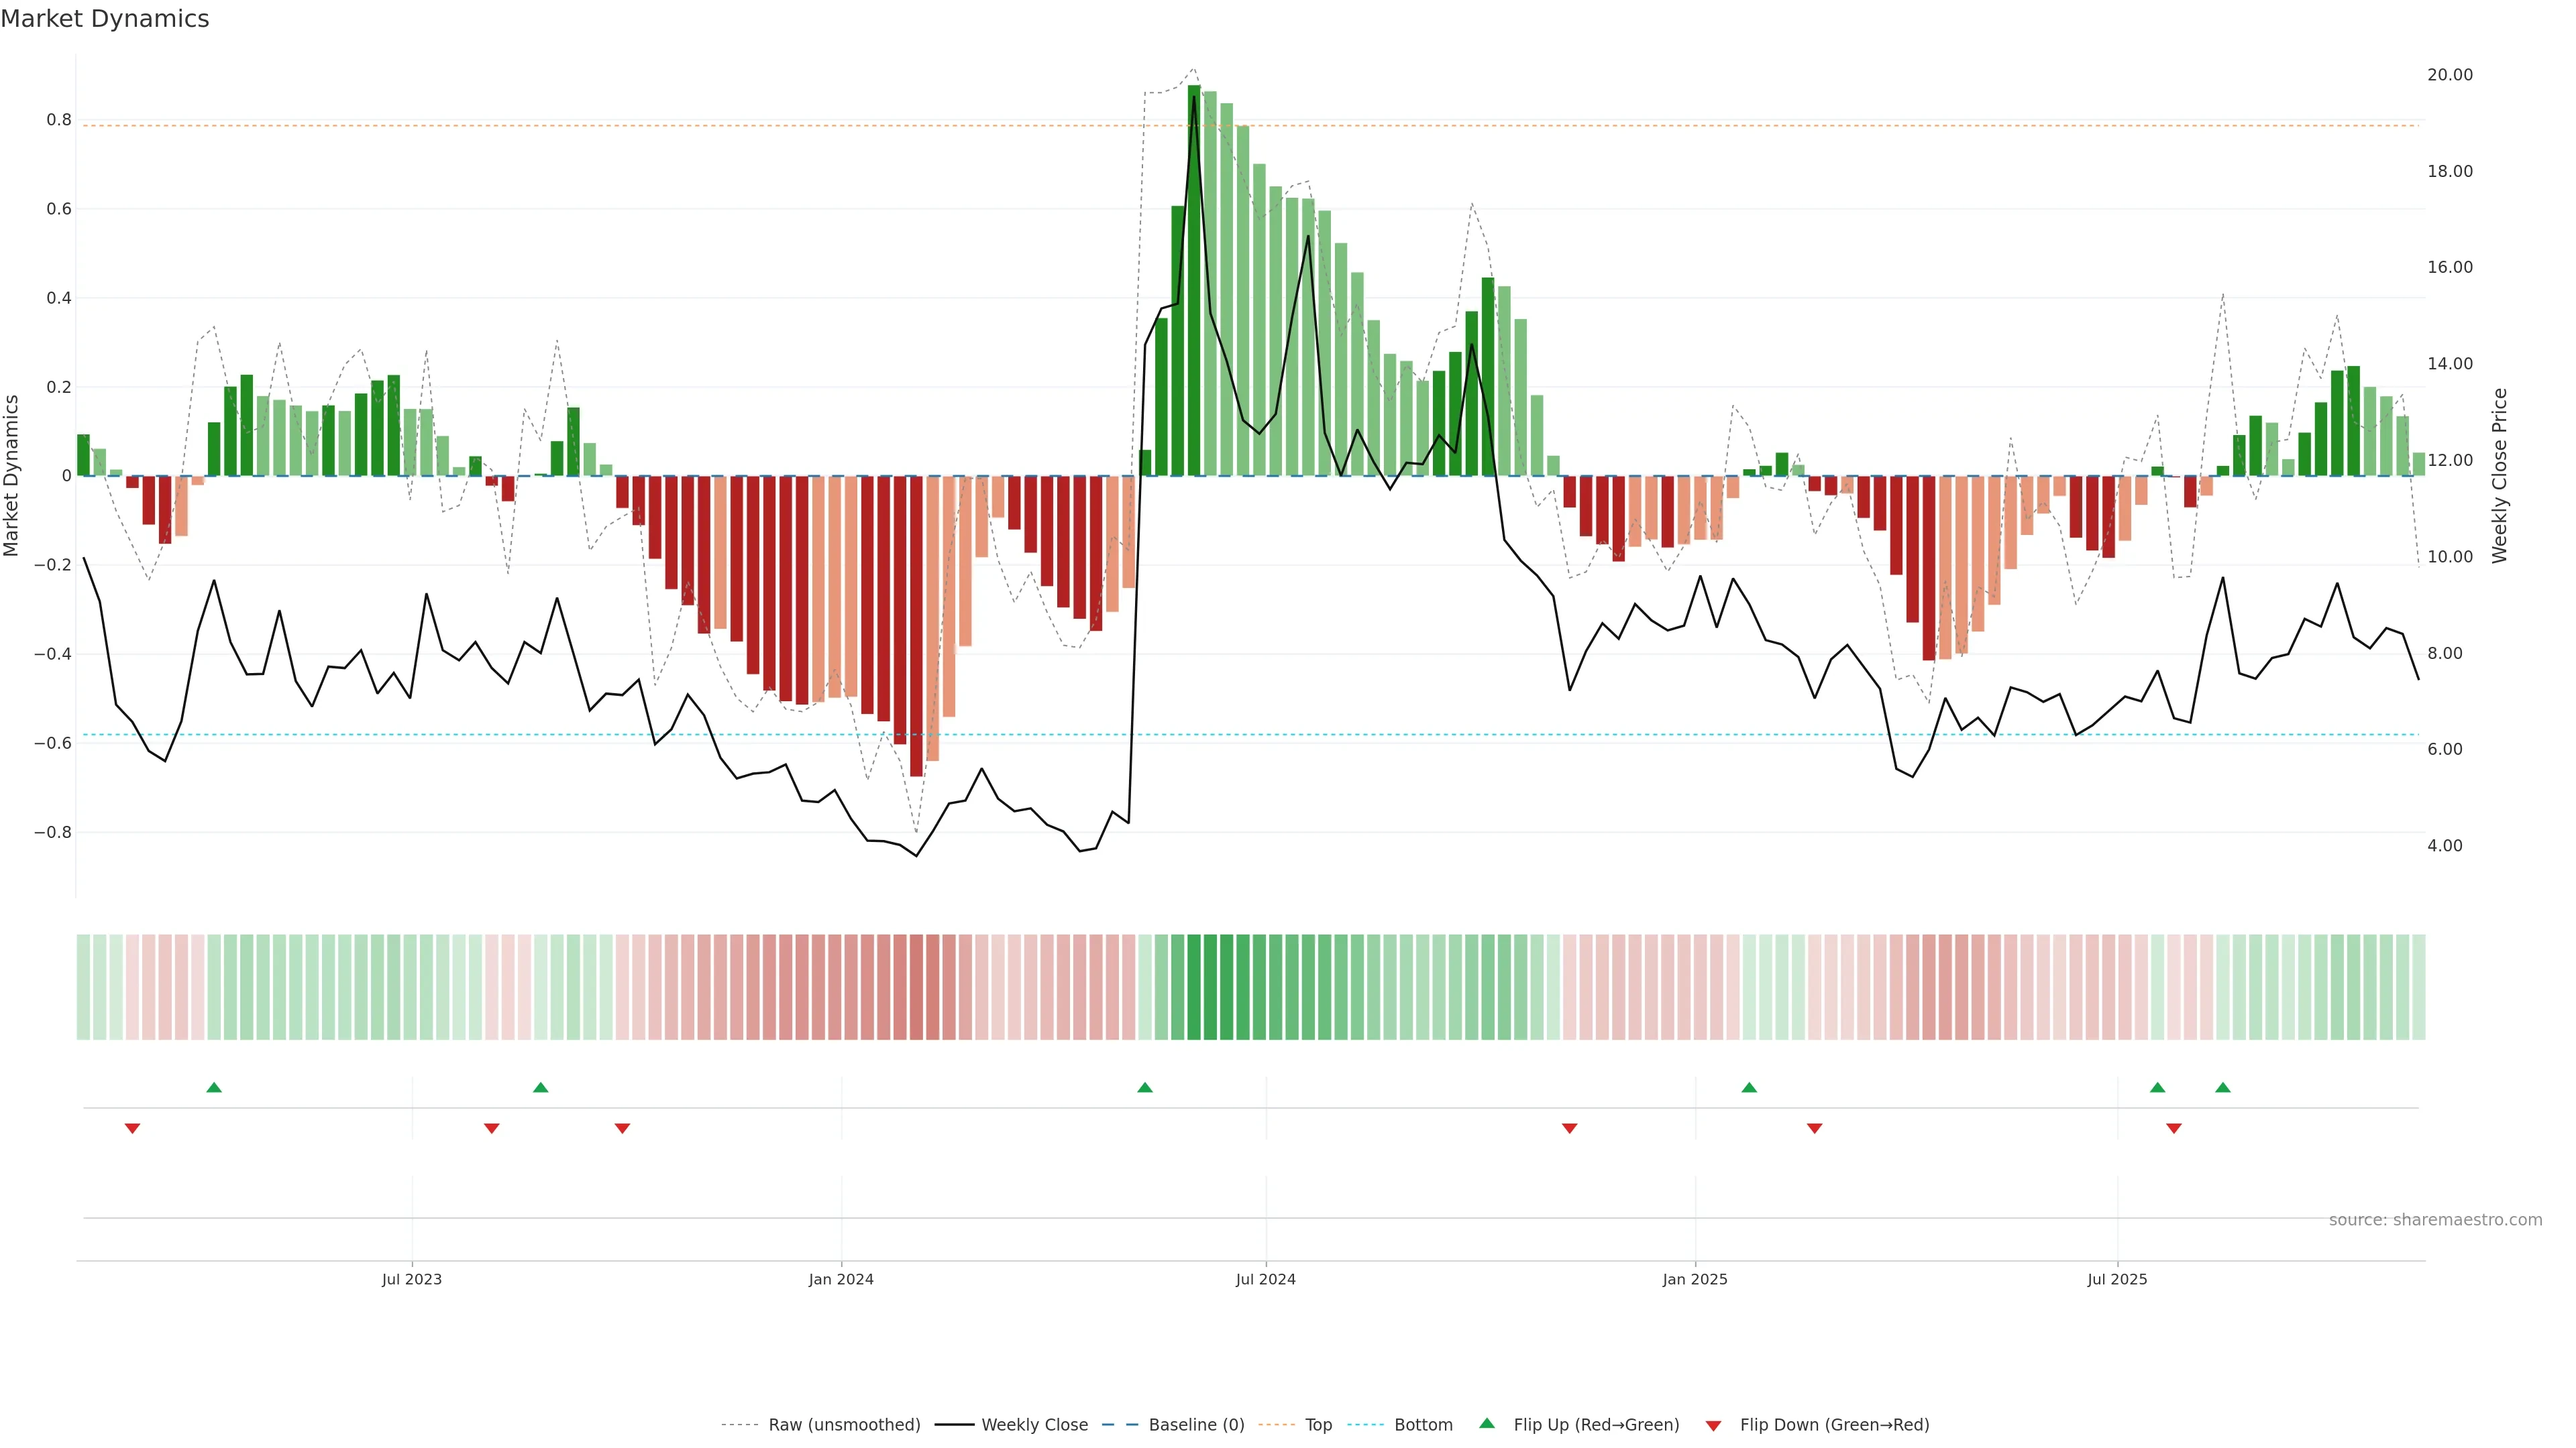2576x1448 pixels.
Task: Toggle Baseline (0) legend entry
Action: coord(1196,1425)
